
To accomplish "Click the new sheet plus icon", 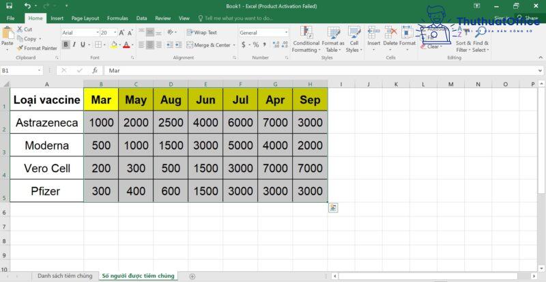I will tap(192, 276).
